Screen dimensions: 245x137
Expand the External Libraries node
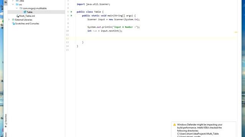pos(9,20)
